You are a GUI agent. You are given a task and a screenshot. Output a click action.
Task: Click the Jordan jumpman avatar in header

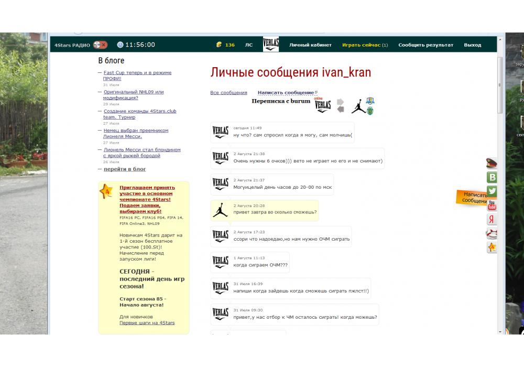(x=358, y=106)
